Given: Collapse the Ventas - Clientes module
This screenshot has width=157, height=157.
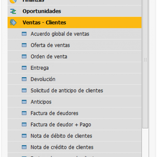Looking at the screenshot, I should pyautogui.click(x=74, y=23).
